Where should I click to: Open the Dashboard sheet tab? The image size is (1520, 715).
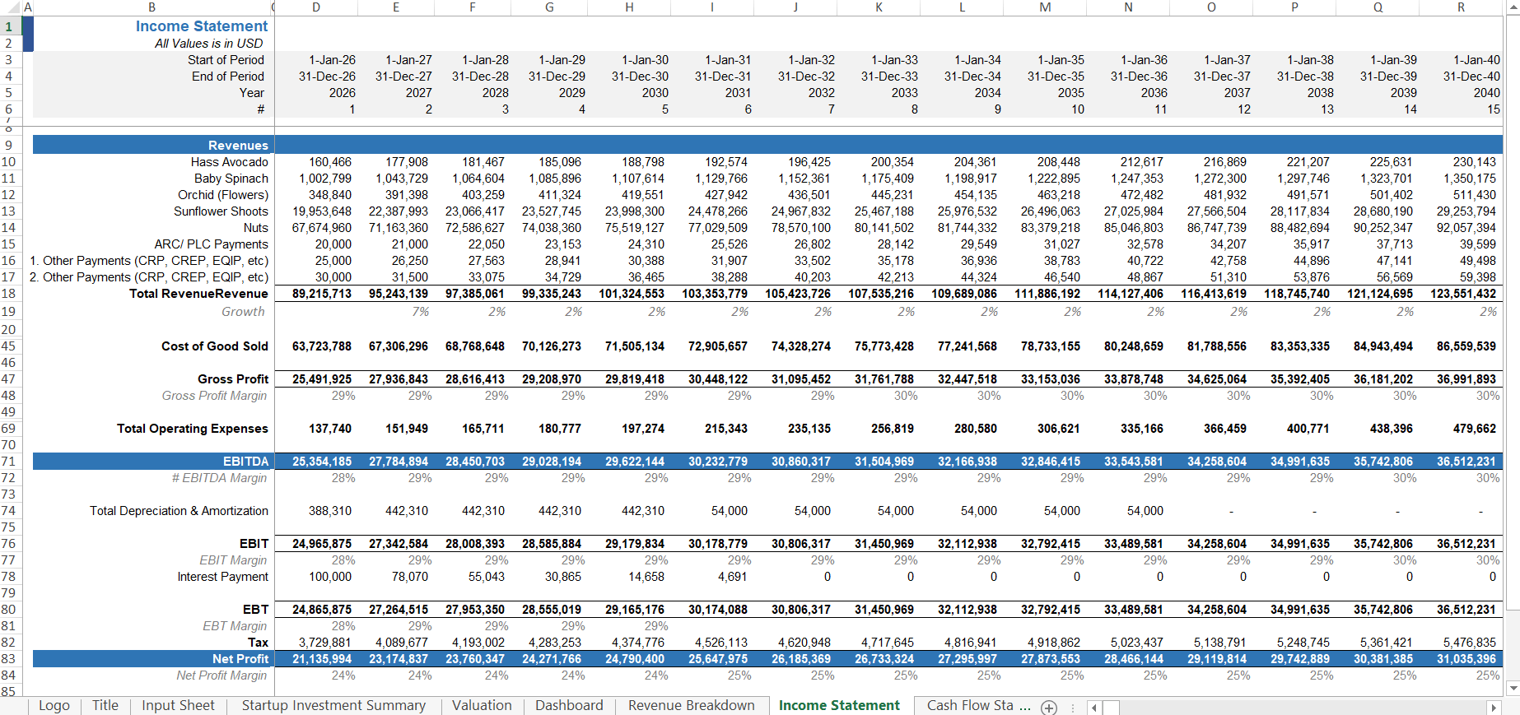tap(568, 706)
